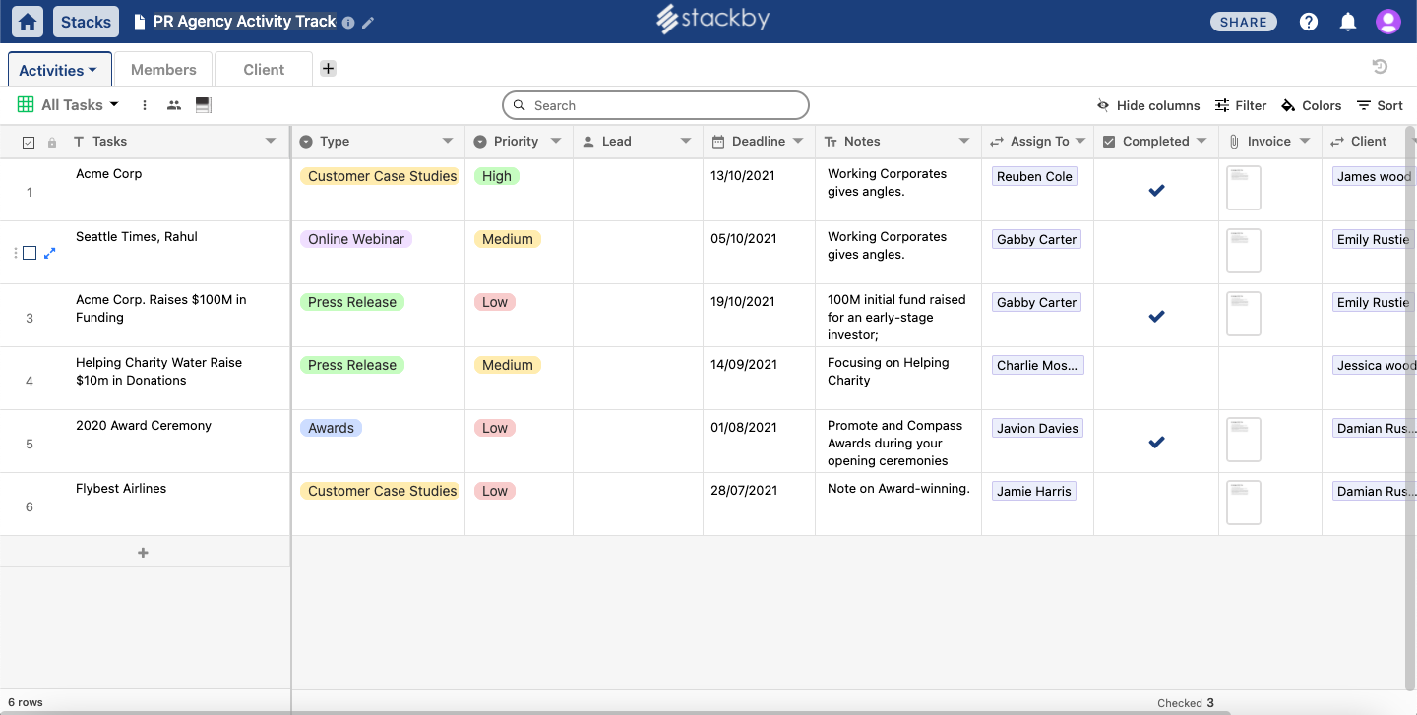Select the Activities tab
The width and height of the screenshot is (1417, 715).
tap(58, 70)
